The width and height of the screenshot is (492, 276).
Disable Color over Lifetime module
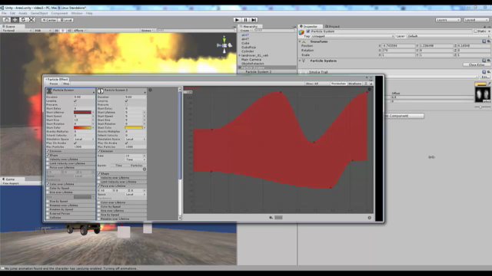(x=48, y=184)
